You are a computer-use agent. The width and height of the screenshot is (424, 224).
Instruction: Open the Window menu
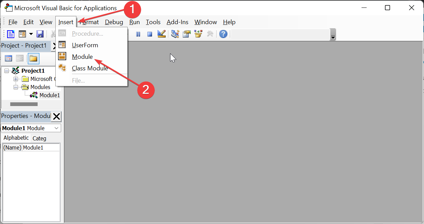[206, 22]
